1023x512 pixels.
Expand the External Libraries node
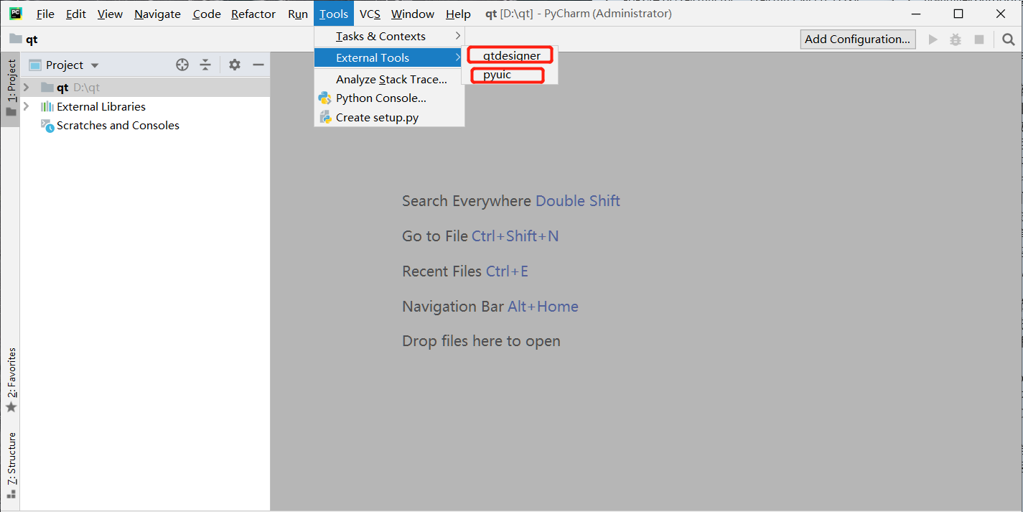tap(27, 106)
